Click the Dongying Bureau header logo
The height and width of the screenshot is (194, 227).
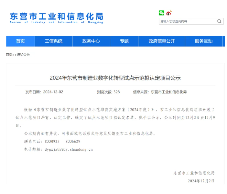point(56,18)
